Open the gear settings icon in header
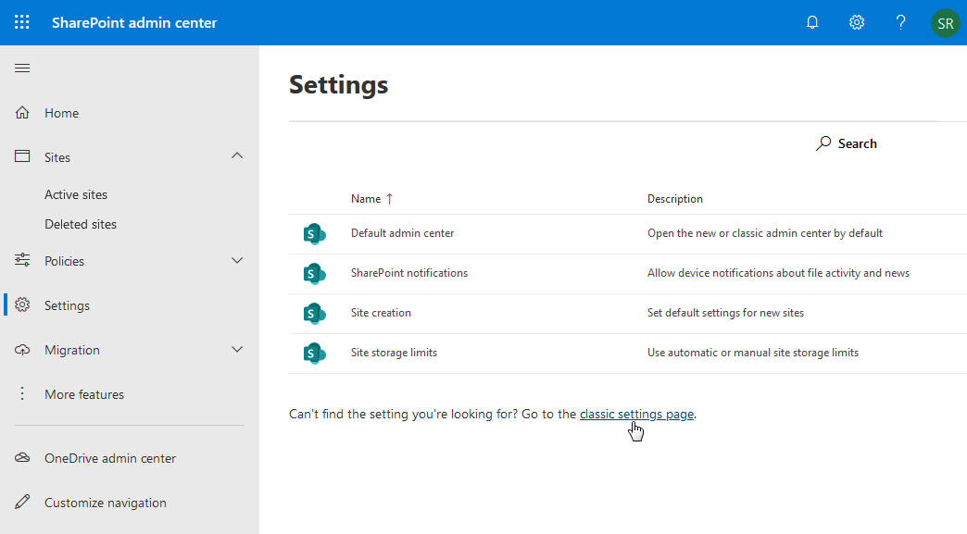 click(x=857, y=23)
